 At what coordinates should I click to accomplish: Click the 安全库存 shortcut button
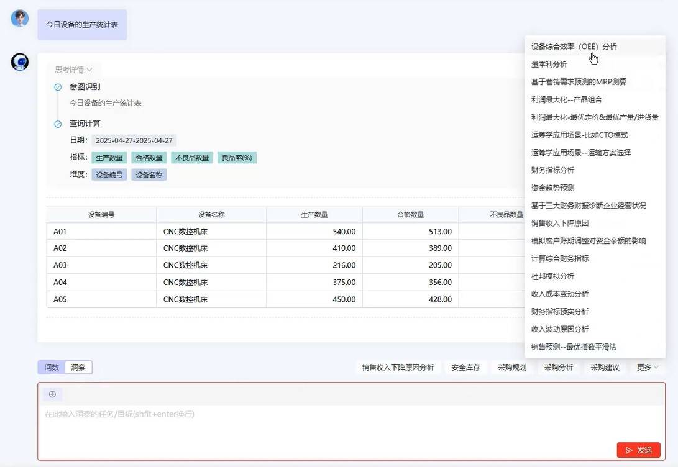pos(465,367)
